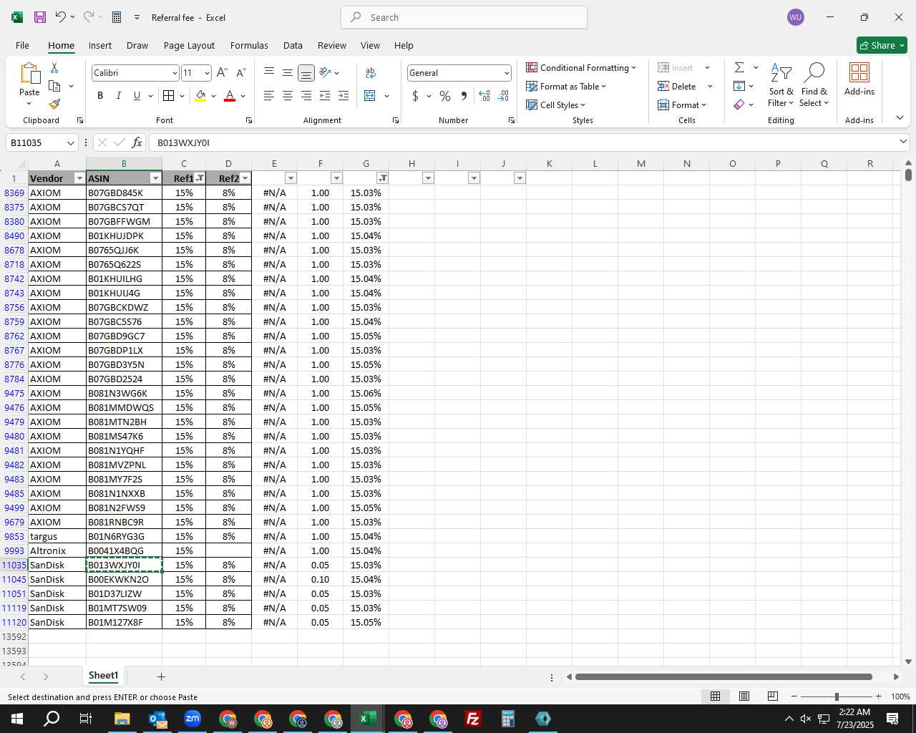Expand the font size dropdown

pyautogui.click(x=207, y=73)
